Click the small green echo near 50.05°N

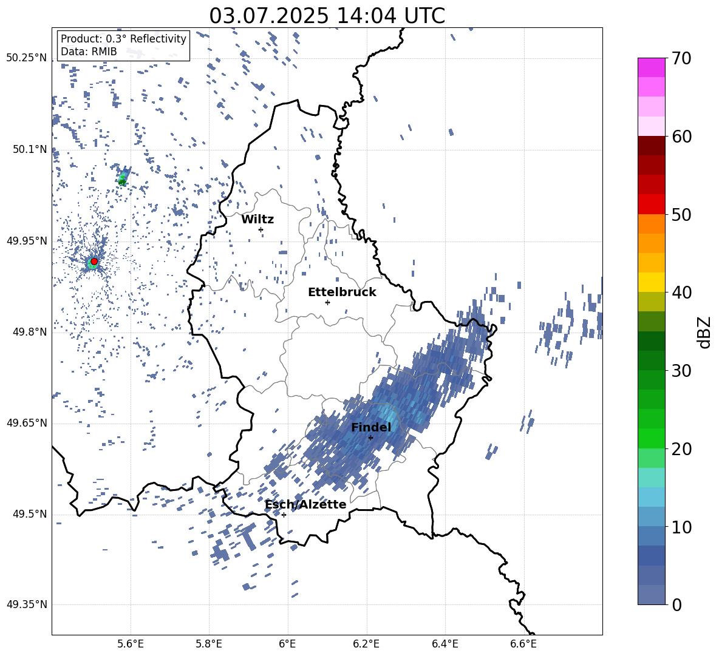123,178
